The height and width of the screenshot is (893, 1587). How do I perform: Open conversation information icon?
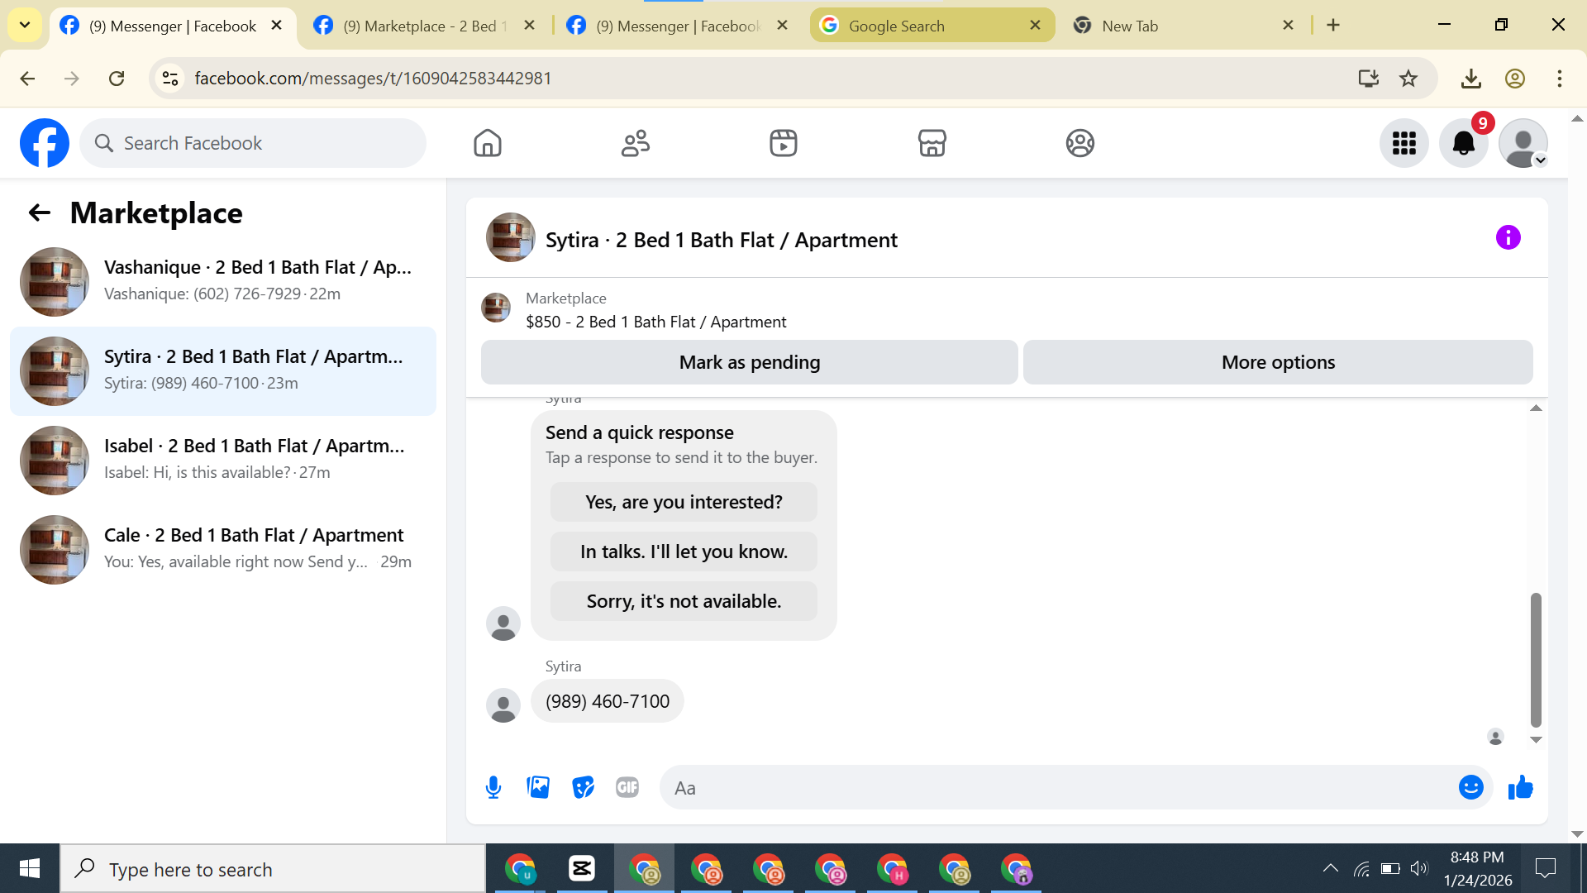point(1508,238)
